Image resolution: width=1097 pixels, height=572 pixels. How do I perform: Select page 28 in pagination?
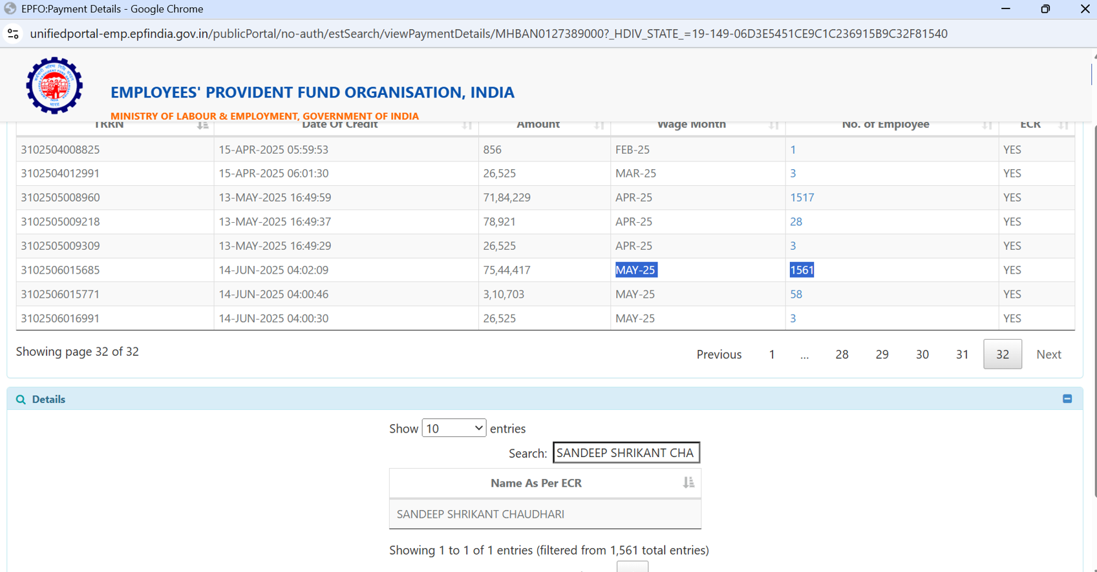(842, 354)
